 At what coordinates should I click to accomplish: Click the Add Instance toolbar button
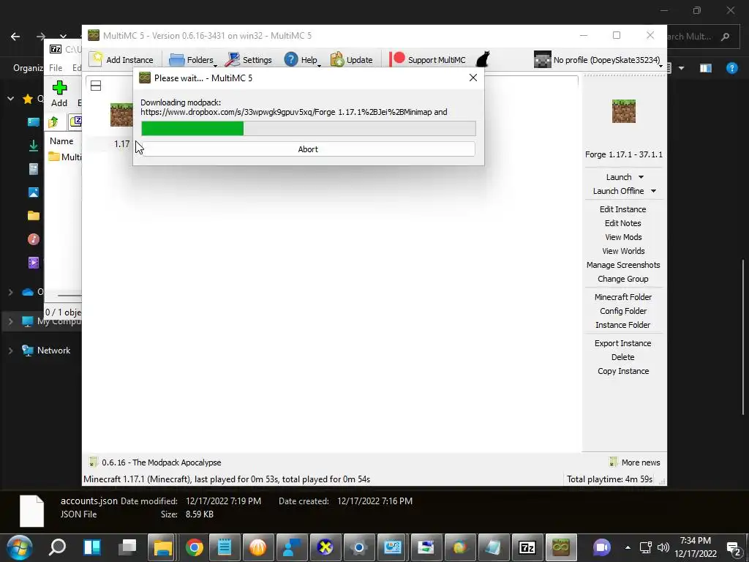[x=121, y=60]
